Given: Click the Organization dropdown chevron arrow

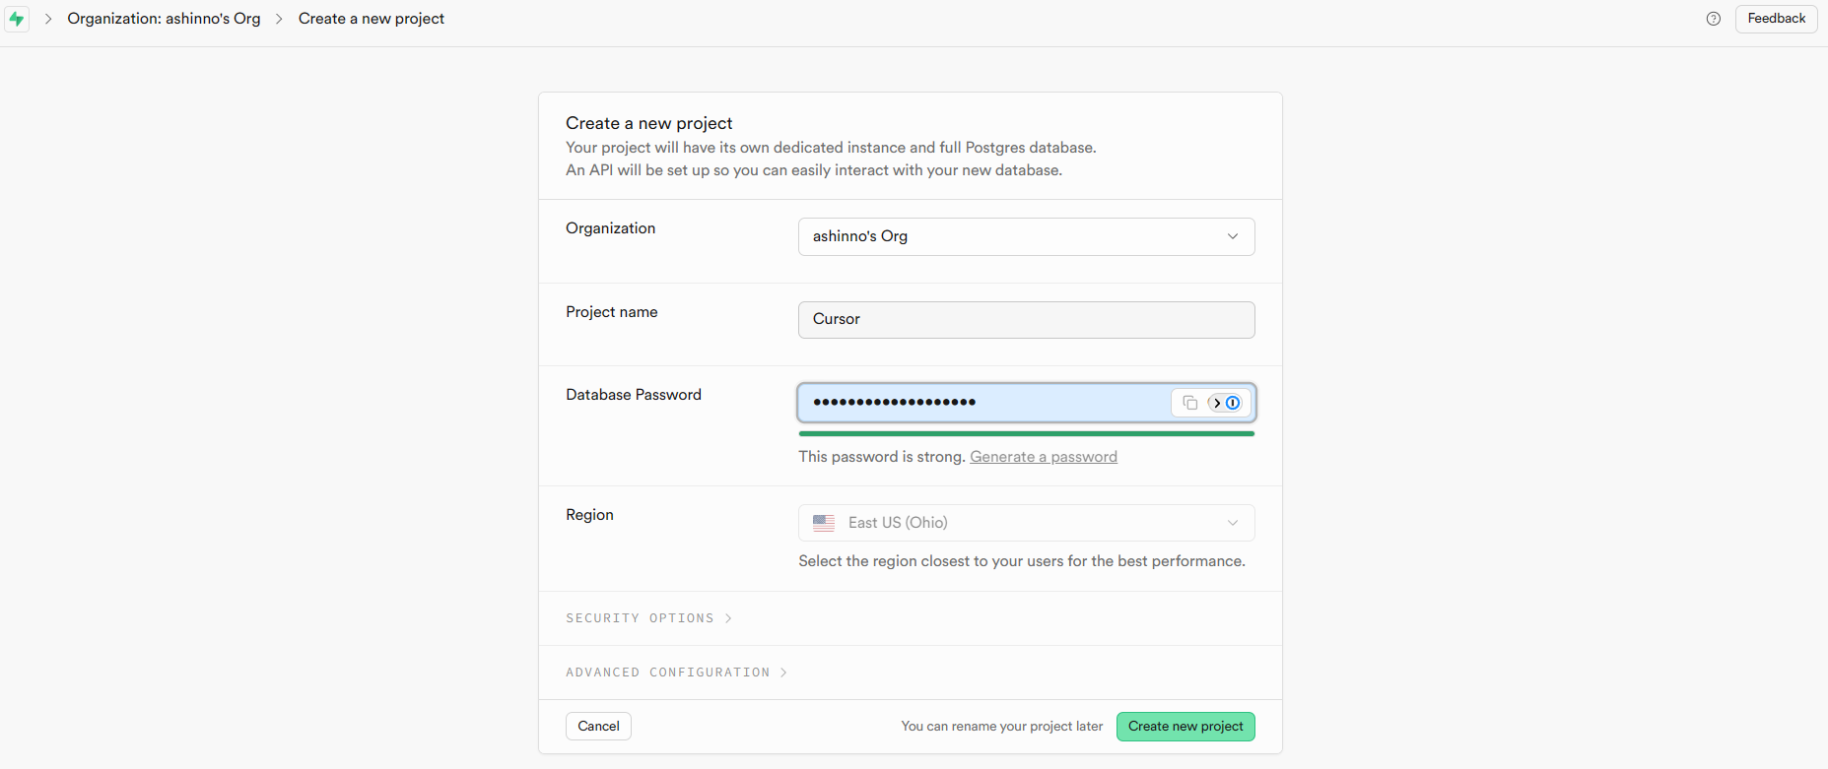Looking at the screenshot, I should (1233, 236).
